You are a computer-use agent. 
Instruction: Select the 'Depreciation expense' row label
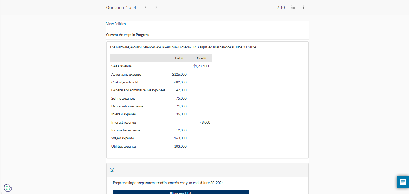point(127,106)
